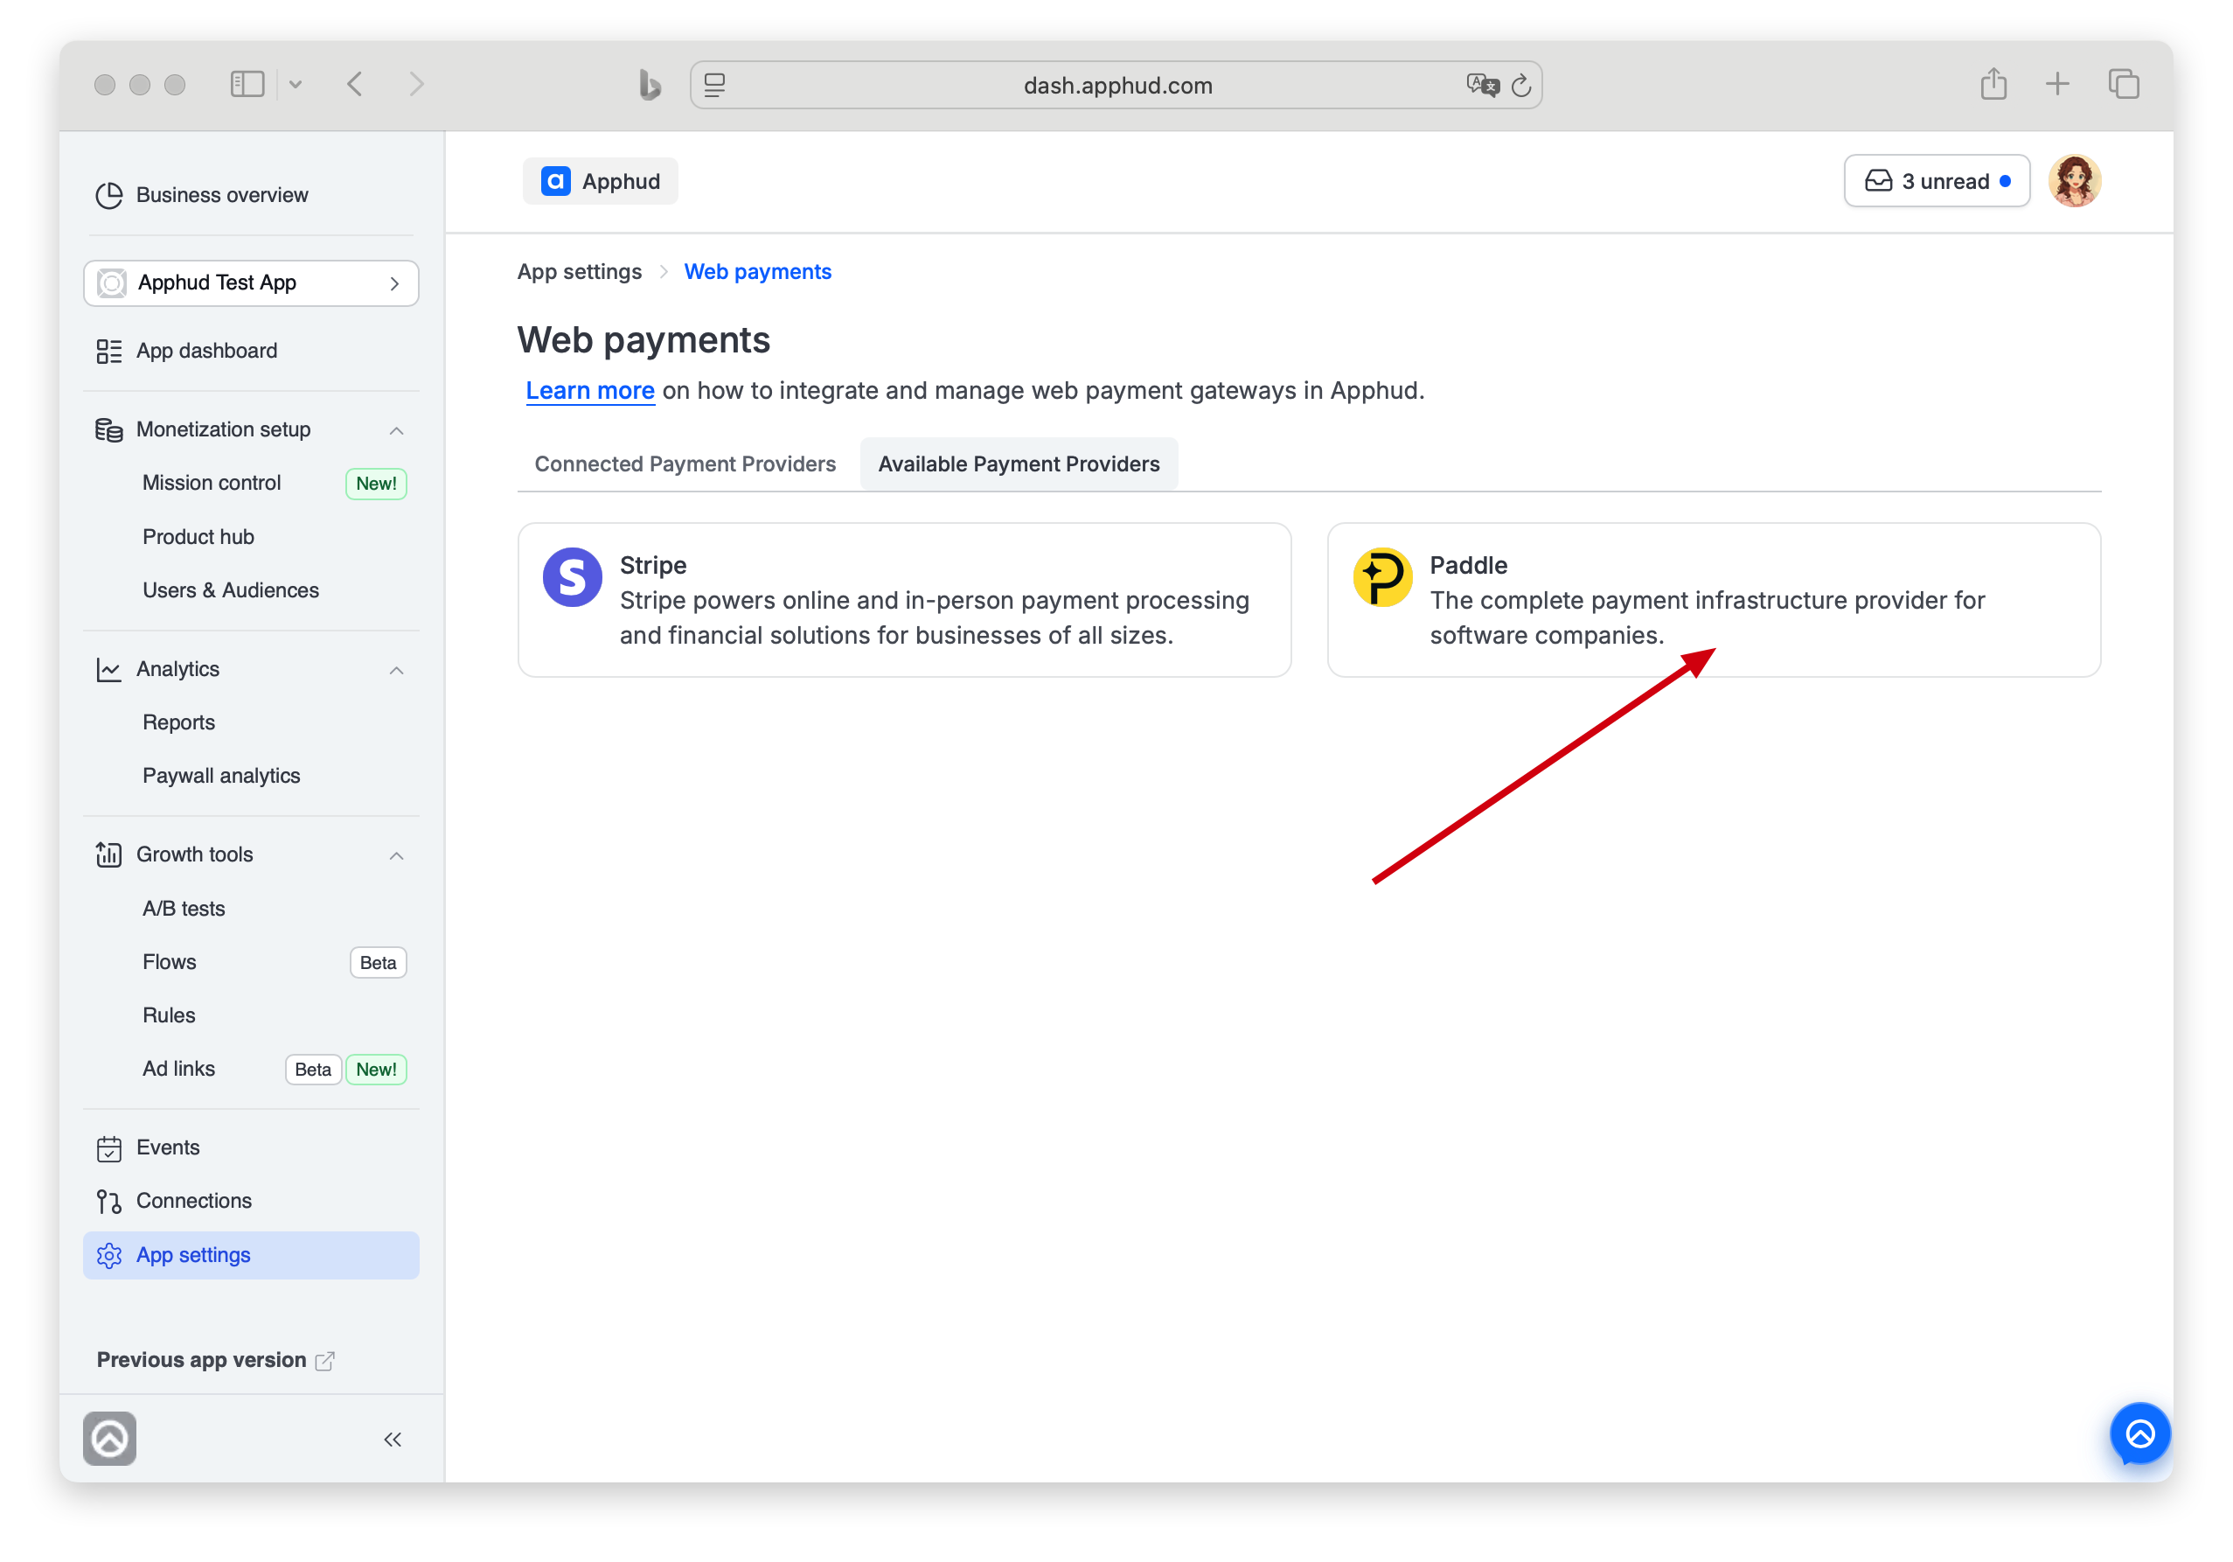Select Available Payment Providers tab
The width and height of the screenshot is (2233, 1562).
[1019, 464]
